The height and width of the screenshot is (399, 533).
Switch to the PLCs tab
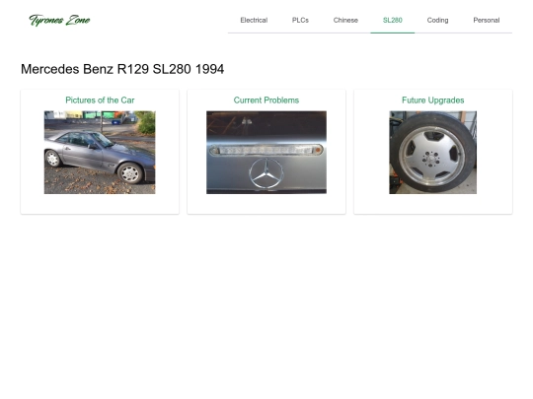pyautogui.click(x=300, y=21)
